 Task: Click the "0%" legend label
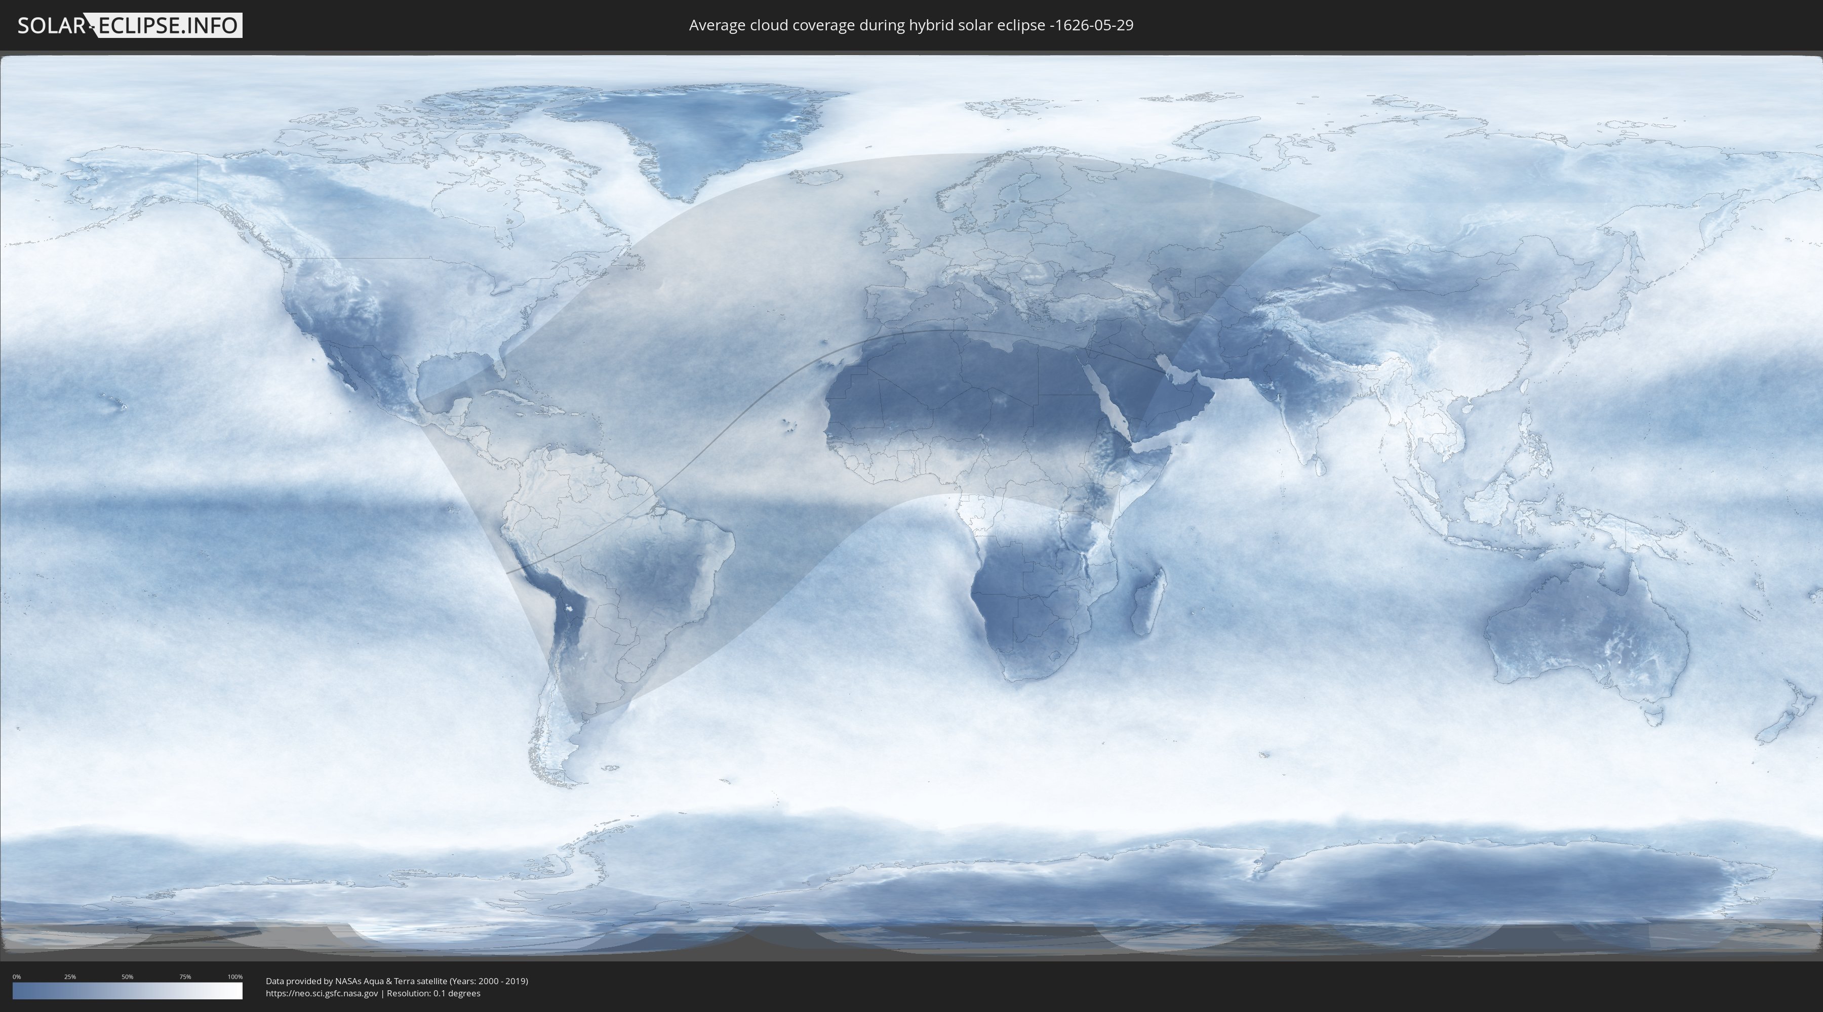tap(16, 977)
